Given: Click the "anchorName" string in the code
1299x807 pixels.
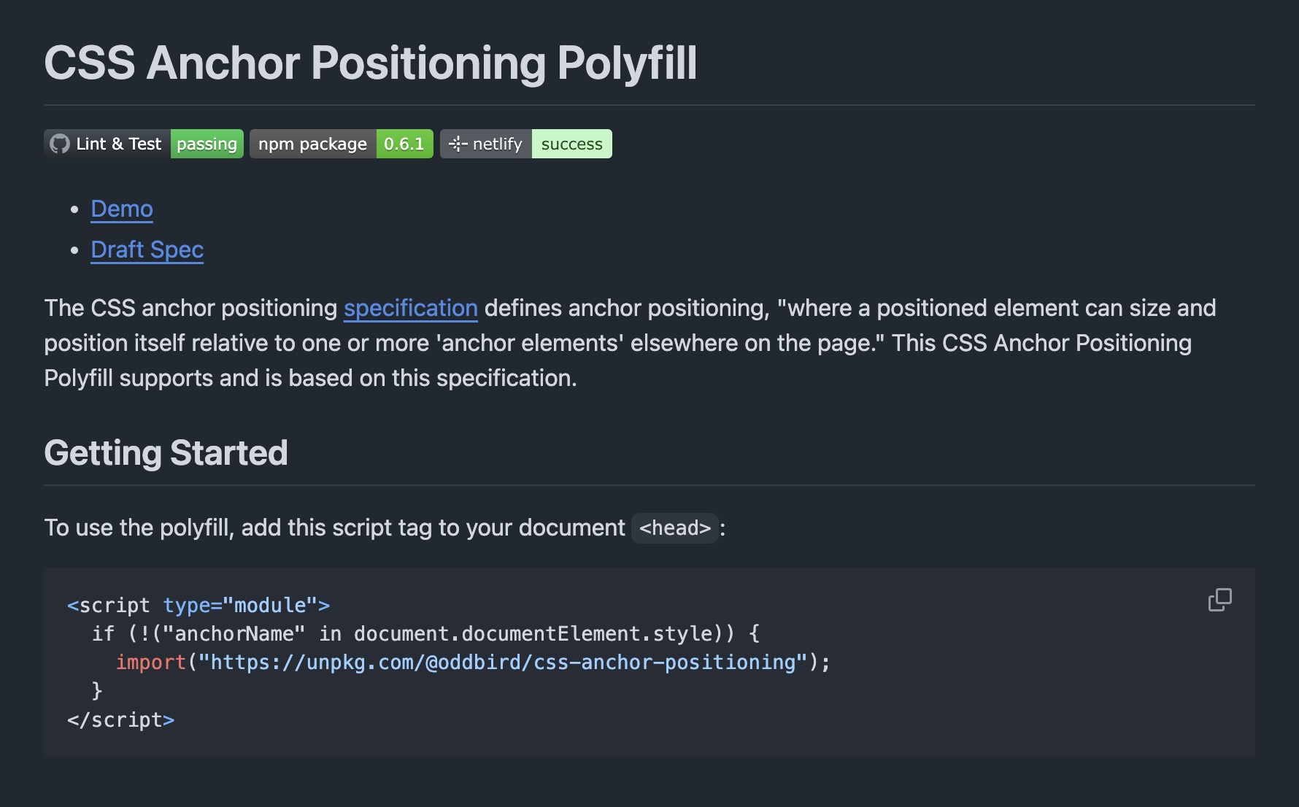Looking at the screenshot, I should click(x=233, y=634).
